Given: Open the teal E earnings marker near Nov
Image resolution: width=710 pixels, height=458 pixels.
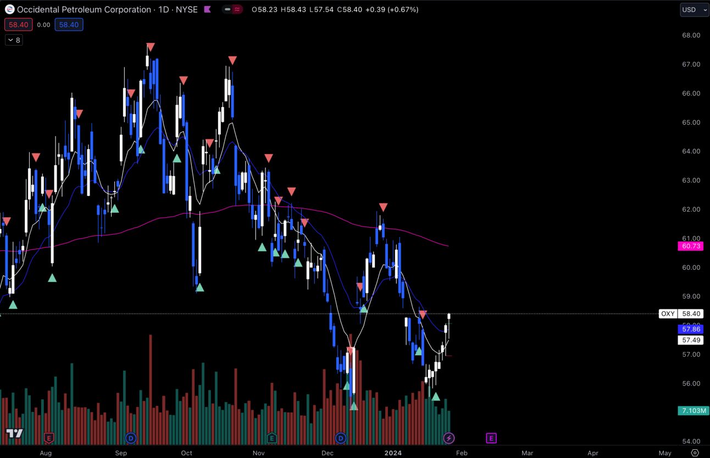Looking at the screenshot, I should (x=271, y=438).
